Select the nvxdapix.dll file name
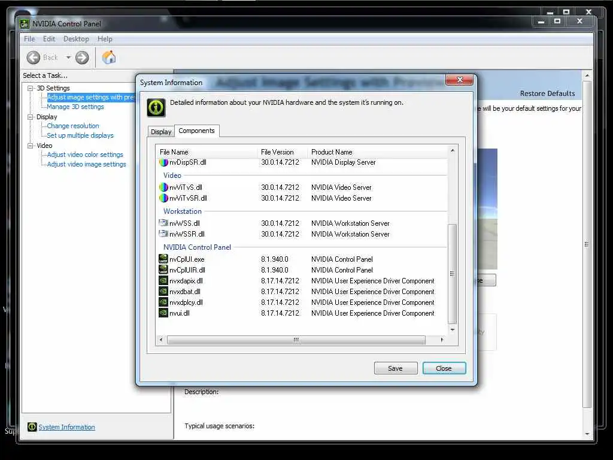 point(186,281)
